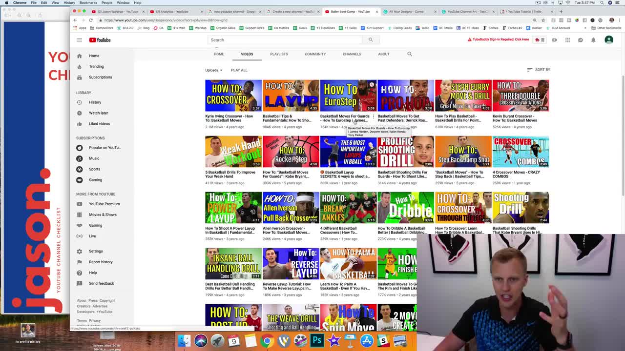Screen dimensions: 625x351
Task: Click Play All button
Action: point(239,70)
